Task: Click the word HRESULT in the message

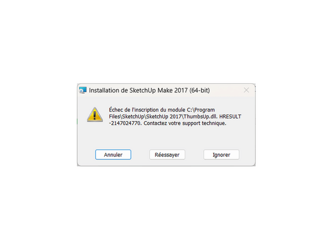Action: 230,117
